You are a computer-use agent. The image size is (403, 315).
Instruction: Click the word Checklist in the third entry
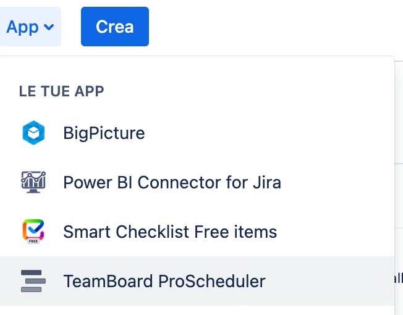click(153, 232)
